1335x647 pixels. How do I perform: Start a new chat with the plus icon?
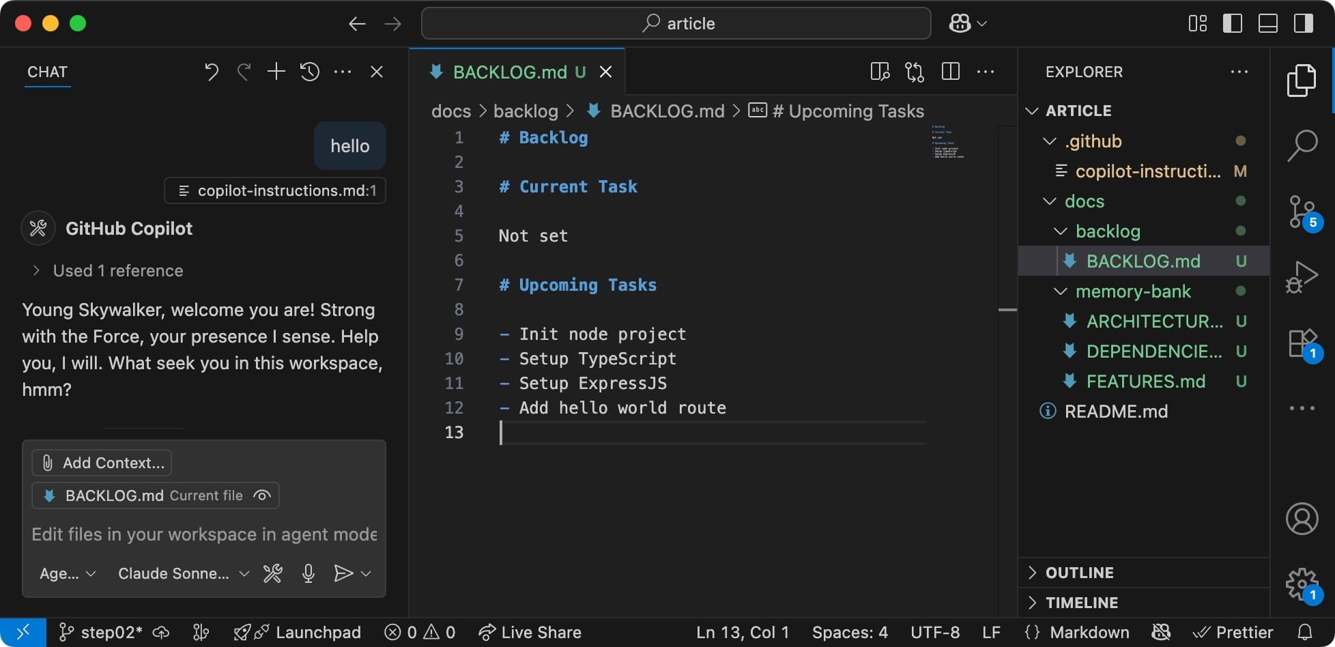coord(276,71)
